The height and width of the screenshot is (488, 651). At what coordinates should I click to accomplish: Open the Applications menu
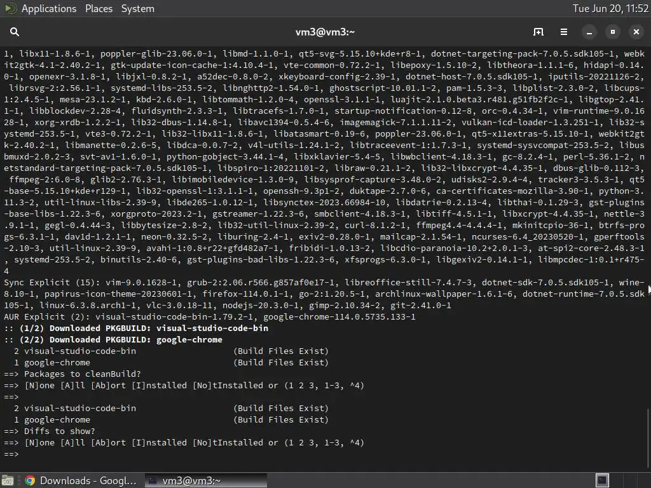(49, 9)
